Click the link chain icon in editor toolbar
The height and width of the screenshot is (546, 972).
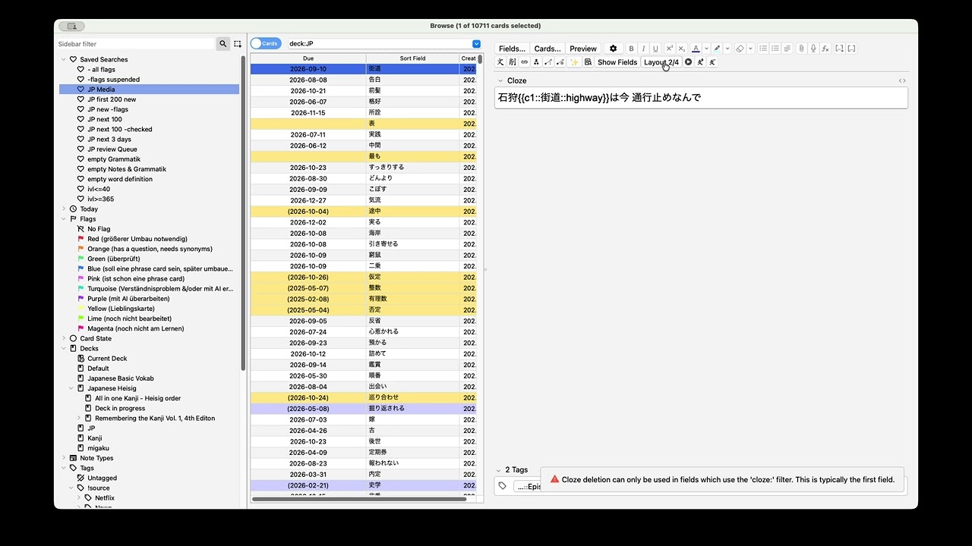point(524,62)
